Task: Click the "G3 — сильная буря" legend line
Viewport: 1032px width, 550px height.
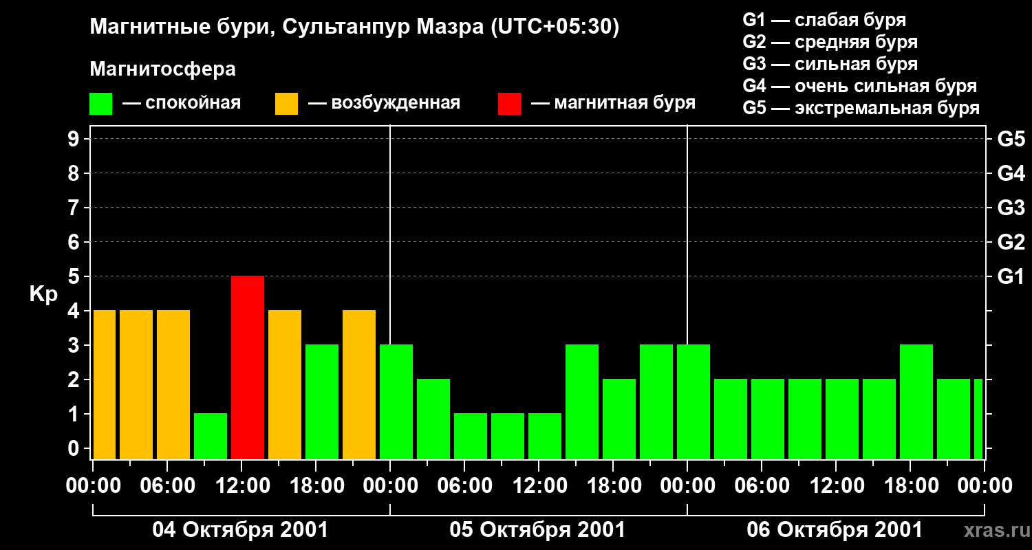Action: (830, 64)
